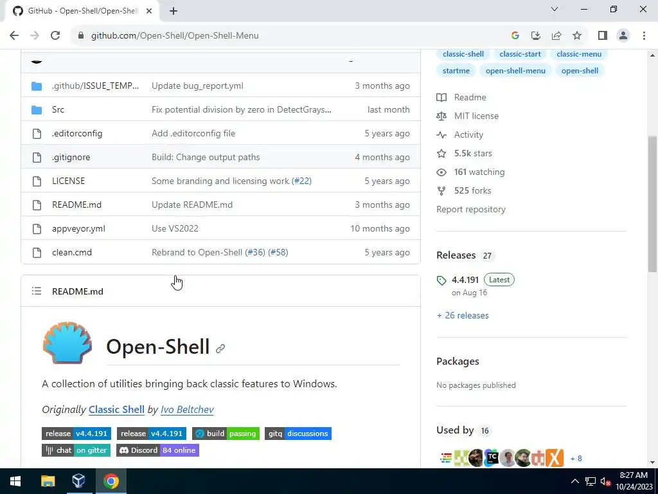
Task: Click the build passing badge
Action: tap(226, 434)
